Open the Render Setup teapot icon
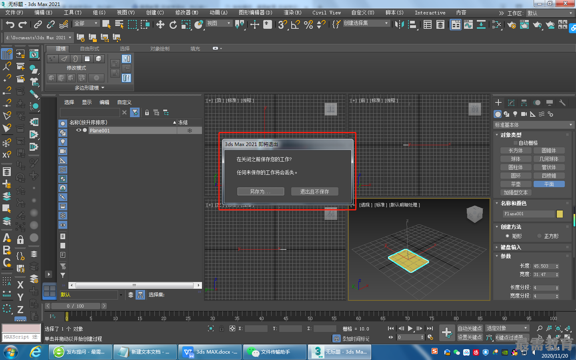 coord(512,25)
